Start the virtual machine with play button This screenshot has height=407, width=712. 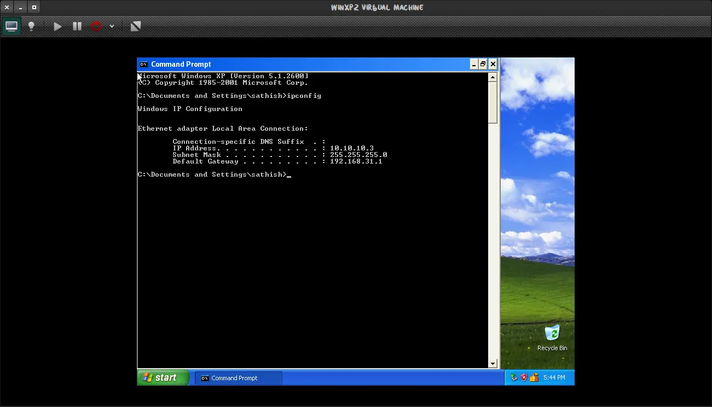coord(57,26)
